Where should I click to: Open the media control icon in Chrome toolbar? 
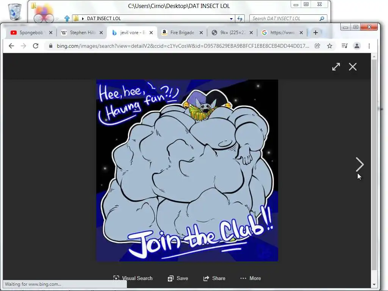click(344, 46)
